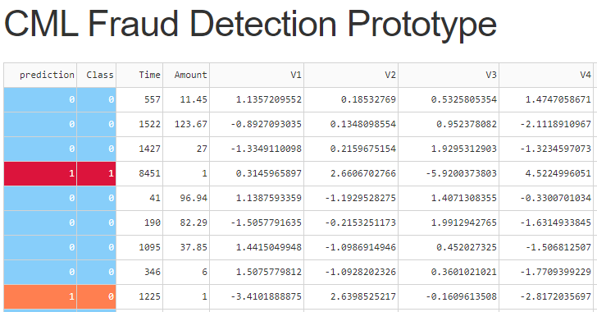The height and width of the screenshot is (312, 597).
Task: Click the V4 column header
Action: point(546,76)
